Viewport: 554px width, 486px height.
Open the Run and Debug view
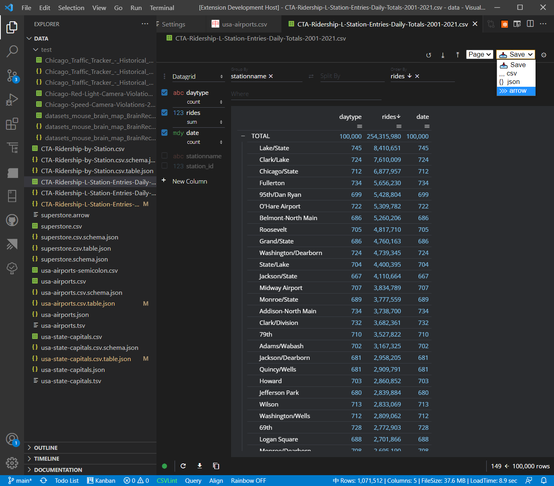point(12,99)
